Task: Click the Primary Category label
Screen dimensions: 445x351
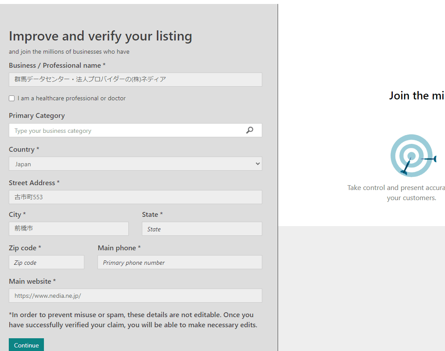Action: pyautogui.click(x=37, y=116)
